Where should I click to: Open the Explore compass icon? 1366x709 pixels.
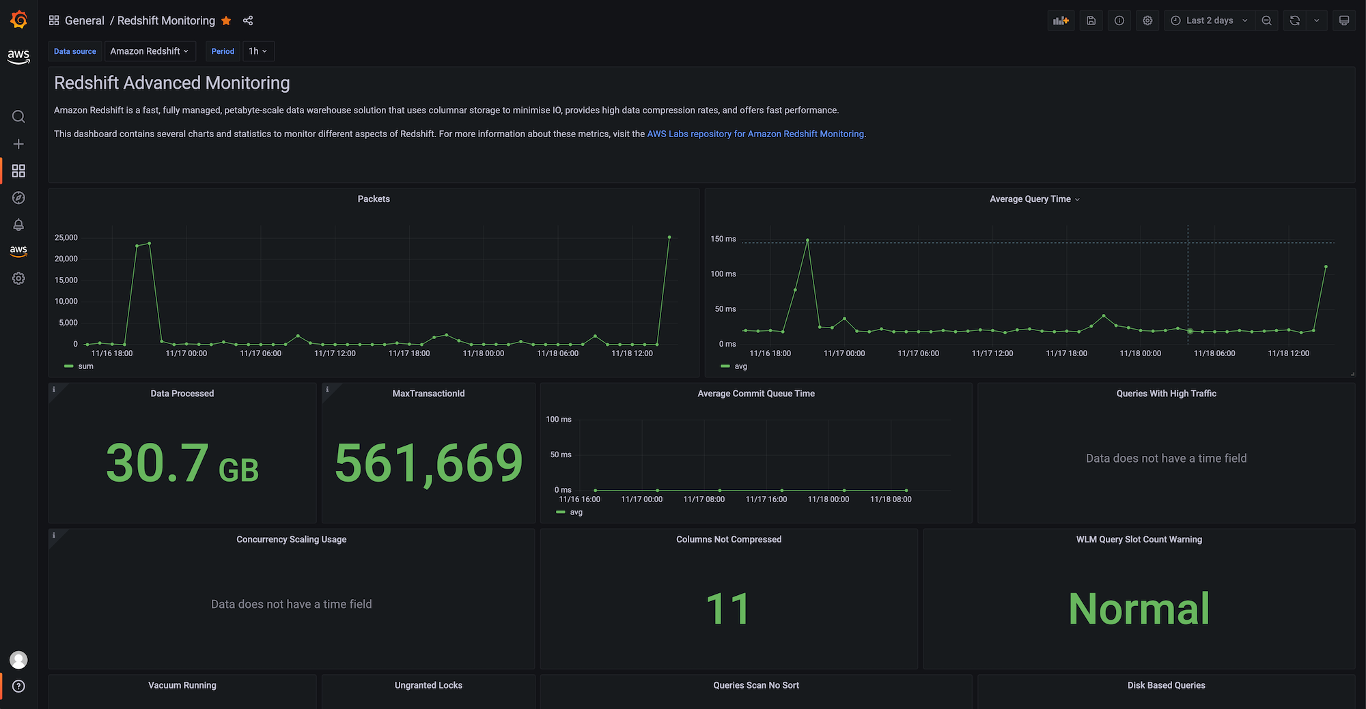18,198
